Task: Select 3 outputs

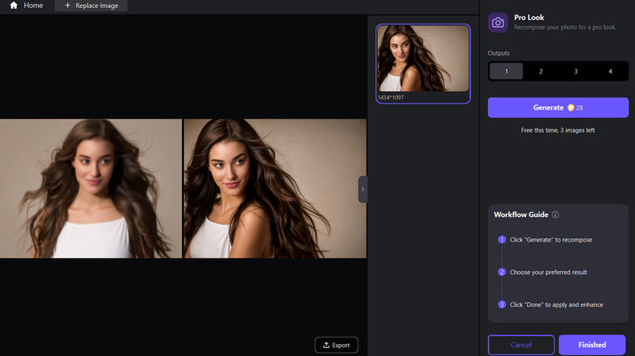Action: click(x=576, y=71)
